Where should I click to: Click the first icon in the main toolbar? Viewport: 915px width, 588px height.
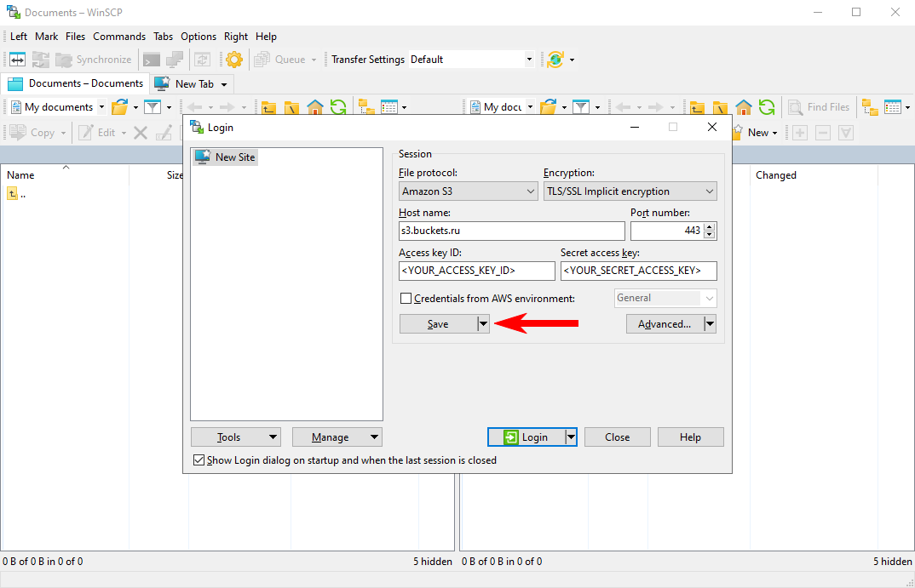click(18, 60)
